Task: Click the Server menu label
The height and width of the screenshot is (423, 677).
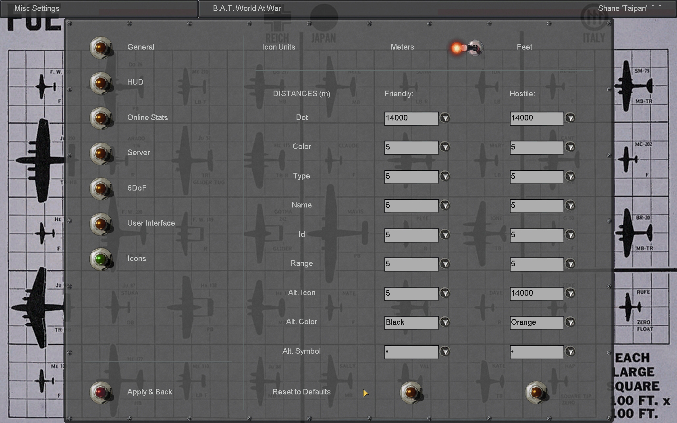Action: point(139,153)
